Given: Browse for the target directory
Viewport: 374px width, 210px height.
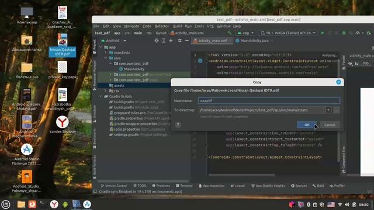Looking at the screenshot, I should click(x=337, y=110).
